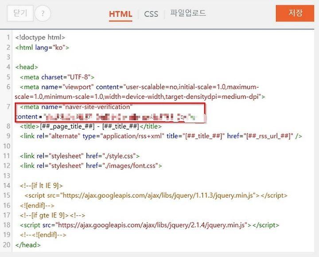Viewport: 319px width, 257px height.
Task: Click the doctype html line
Action: [40, 38]
